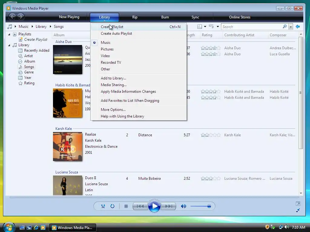310x232 pixels.
Task: Open Recently Added in sidebar
Action: coord(37,50)
